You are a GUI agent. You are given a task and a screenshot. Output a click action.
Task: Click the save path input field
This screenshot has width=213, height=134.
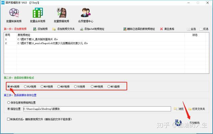pos(97,109)
